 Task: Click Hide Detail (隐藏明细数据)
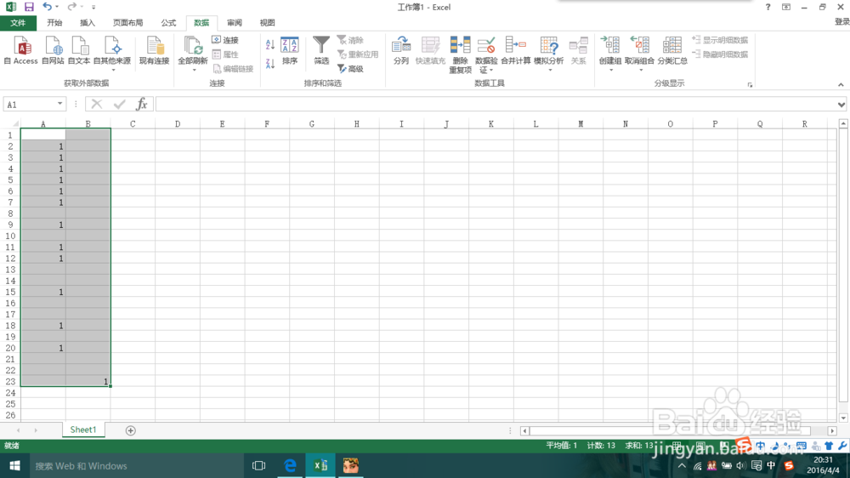point(720,54)
